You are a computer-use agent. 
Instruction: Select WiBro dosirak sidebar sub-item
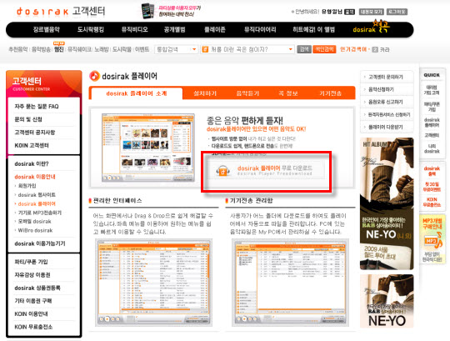tap(35, 230)
